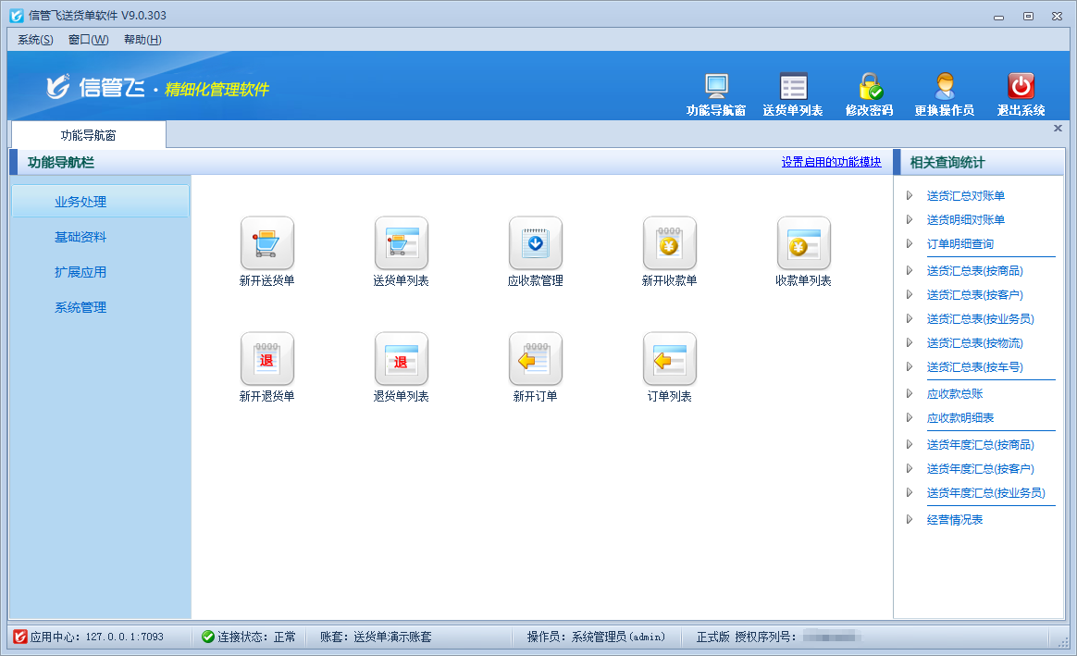The image size is (1077, 656).
Task: Click the triangle arrow beside 应收款明细表
Action: click(910, 417)
